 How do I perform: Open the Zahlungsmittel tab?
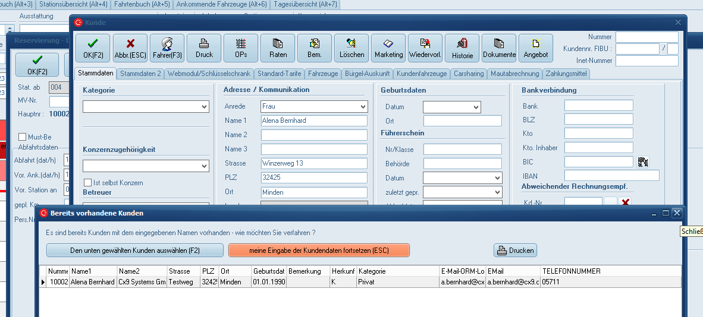click(x=567, y=74)
